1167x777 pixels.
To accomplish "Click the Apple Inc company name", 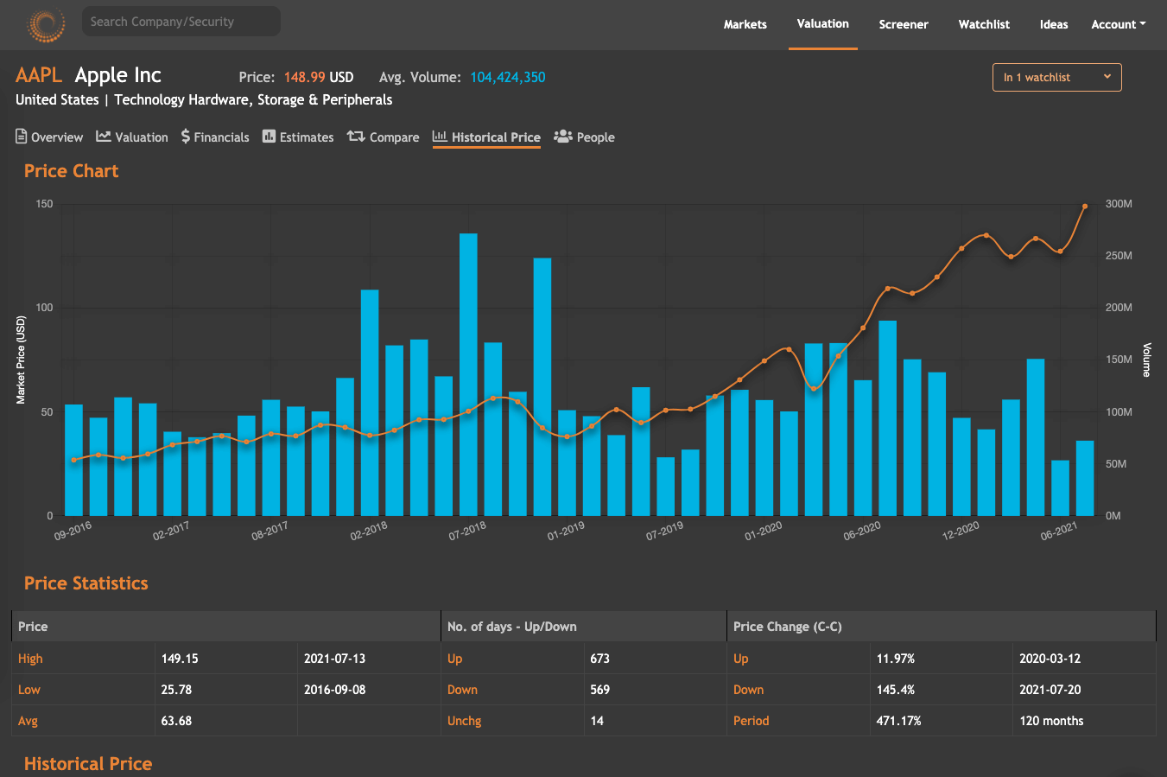I will pyautogui.click(x=118, y=75).
